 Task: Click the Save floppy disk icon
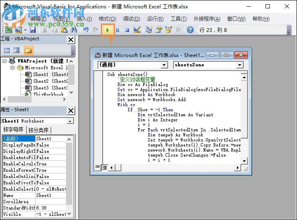33,30
